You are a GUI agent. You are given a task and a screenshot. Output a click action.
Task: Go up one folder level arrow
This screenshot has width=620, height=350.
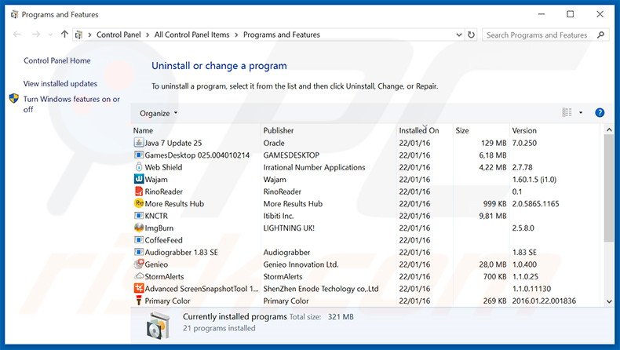pyautogui.click(x=64, y=35)
